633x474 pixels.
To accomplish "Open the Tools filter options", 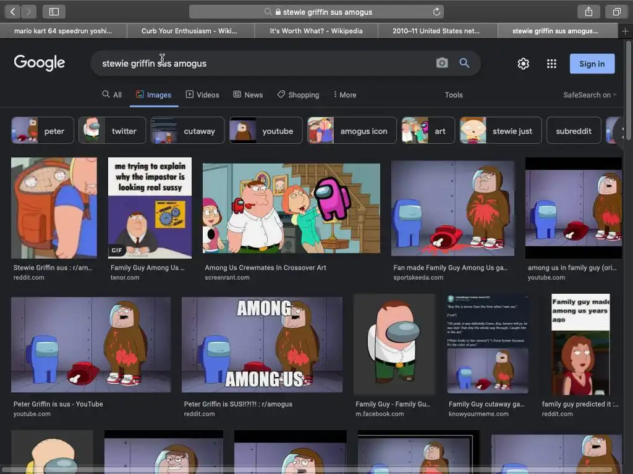I will point(453,94).
